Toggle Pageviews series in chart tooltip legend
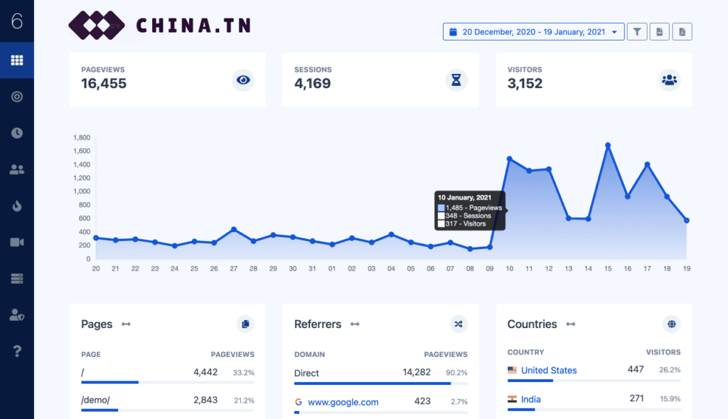 coord(441,208)
